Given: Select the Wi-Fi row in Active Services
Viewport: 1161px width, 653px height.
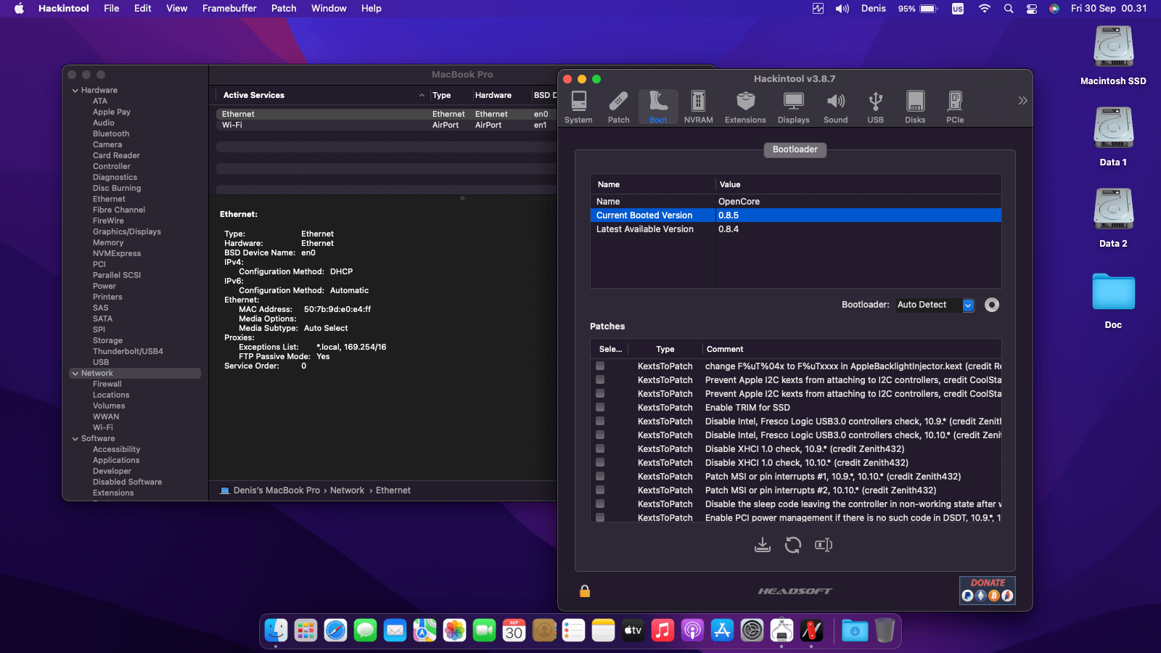Looking at the screenshot, I should [386, 126].
